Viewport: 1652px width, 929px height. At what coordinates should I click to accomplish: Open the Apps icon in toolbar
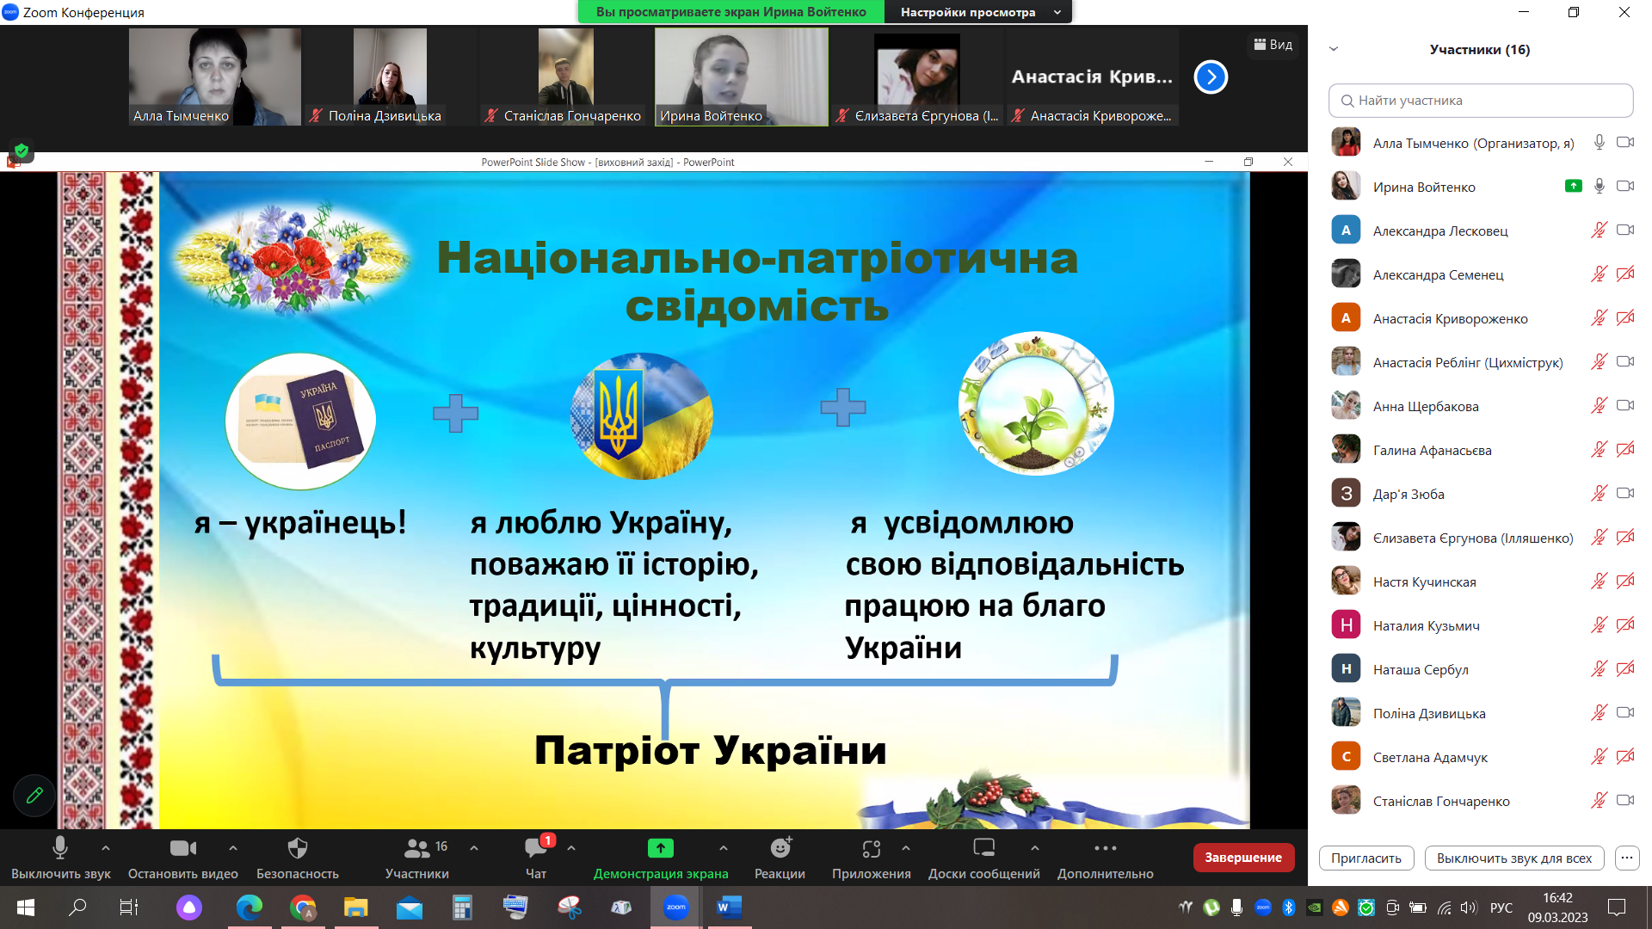(x=871, y=849)
